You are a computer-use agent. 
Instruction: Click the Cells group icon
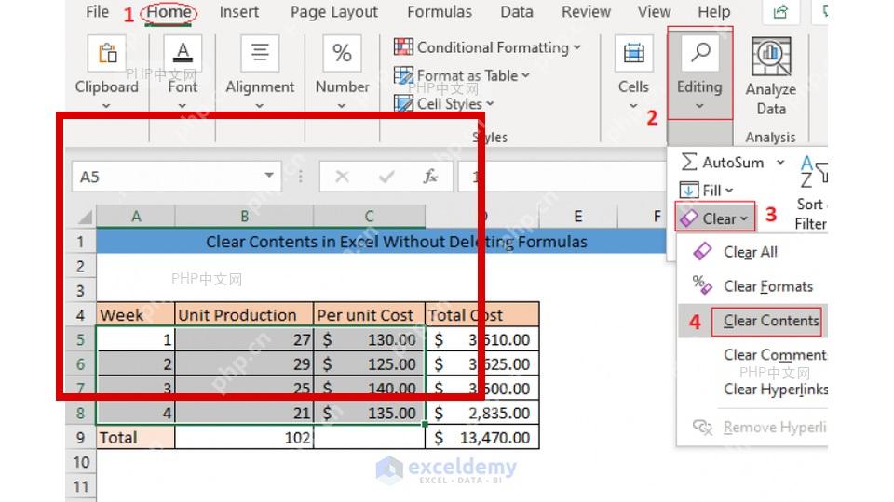tap(633, 54)
